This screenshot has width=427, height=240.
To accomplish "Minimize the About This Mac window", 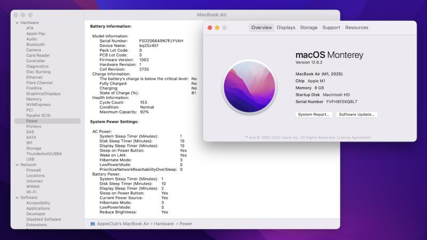I will pyautogui.click(x=217, y=28).
